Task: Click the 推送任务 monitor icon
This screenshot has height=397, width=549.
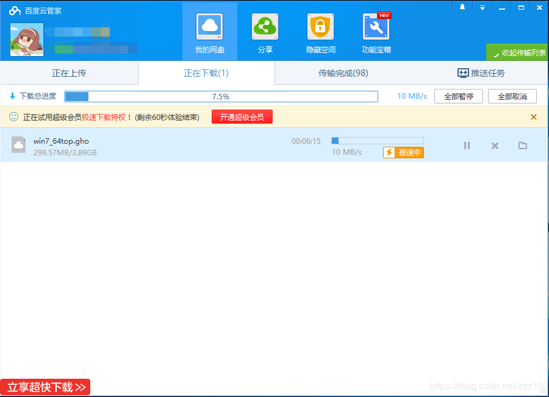Action: (463, 73)
